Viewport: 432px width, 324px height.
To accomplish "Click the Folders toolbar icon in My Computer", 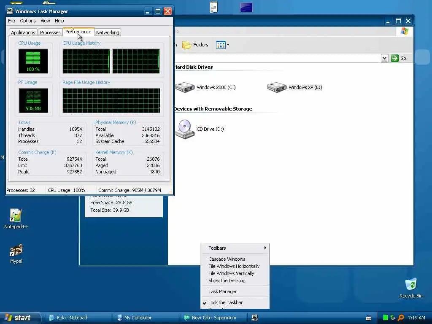I will pos(186,45).
